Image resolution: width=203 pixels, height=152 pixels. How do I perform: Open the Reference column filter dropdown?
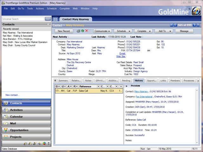point(98,86)
